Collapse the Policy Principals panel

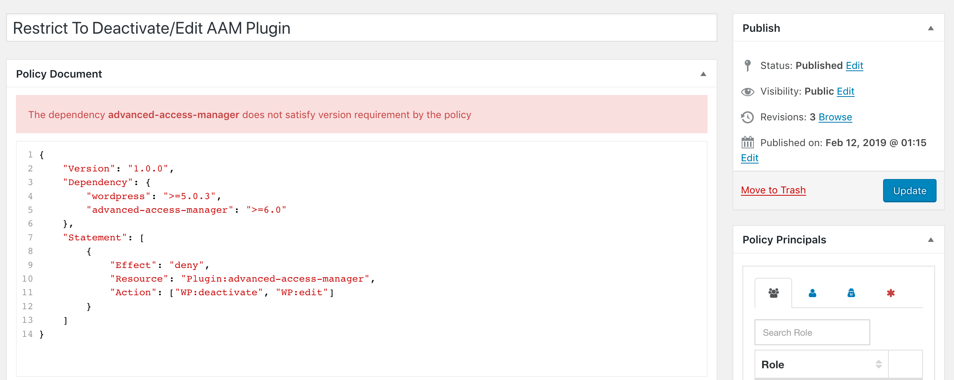930,240
